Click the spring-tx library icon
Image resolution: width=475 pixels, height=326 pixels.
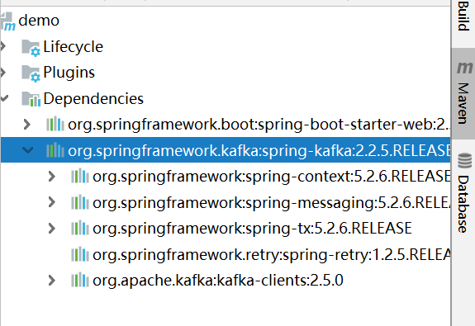[80, 229]
